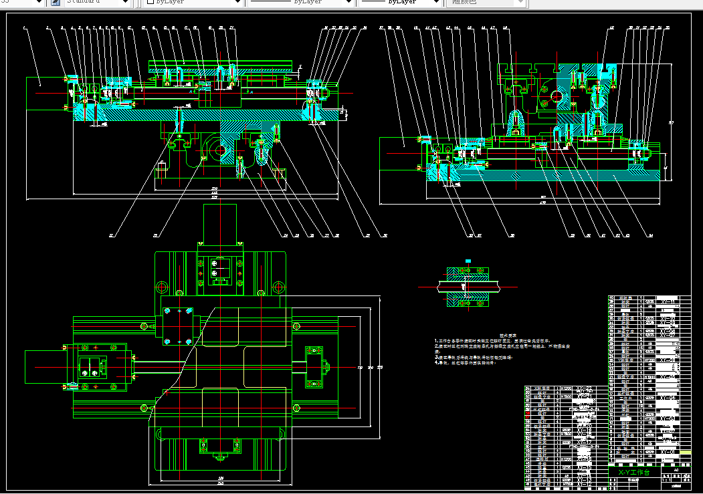Click the linetype preview line sample
The image size is (703, 494).
pos(271,2)
